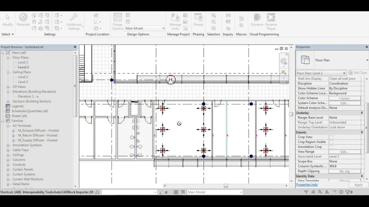Click Edit button for View Range
The height and width of the screenshot is (207, 369).
coord(344,152)
